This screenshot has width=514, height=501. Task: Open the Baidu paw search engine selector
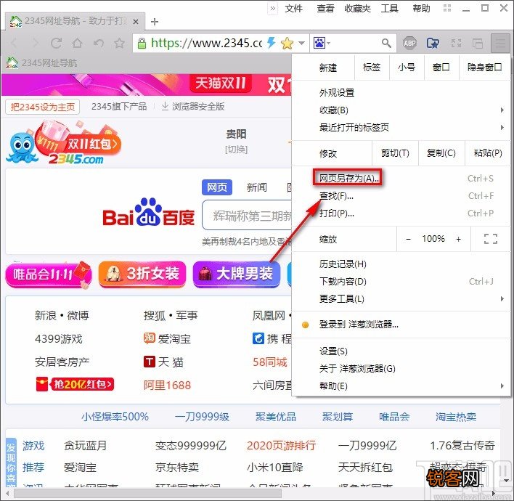(x=322, y=43)
